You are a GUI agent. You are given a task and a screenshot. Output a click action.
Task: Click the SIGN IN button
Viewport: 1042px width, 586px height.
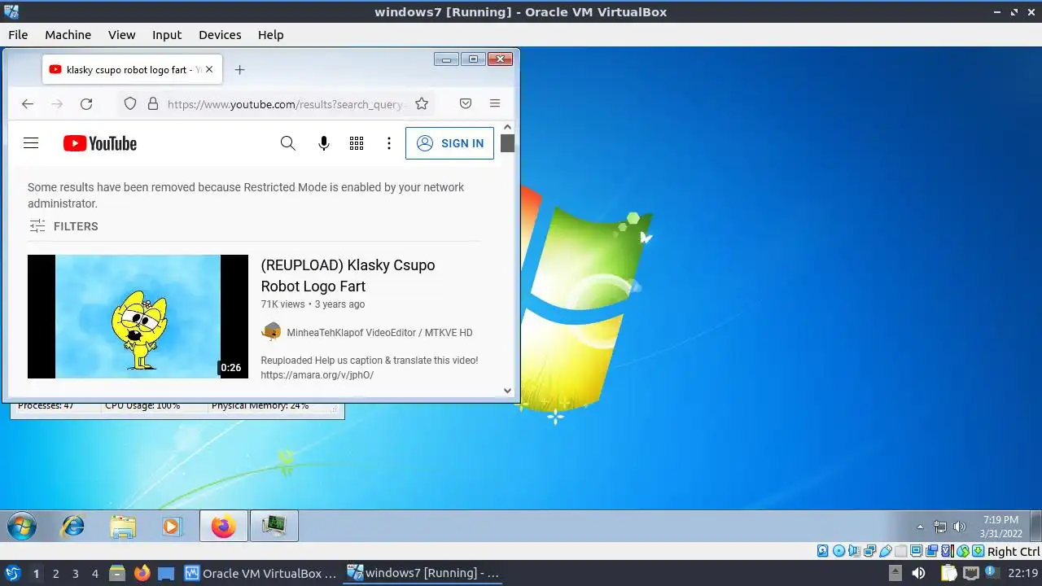click(x=449, y=143)
